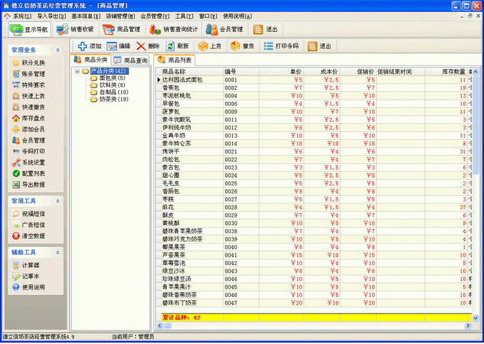The image size is (484, 344).
Task: Open the 基本信息 menu
Action: click(86, 16)
